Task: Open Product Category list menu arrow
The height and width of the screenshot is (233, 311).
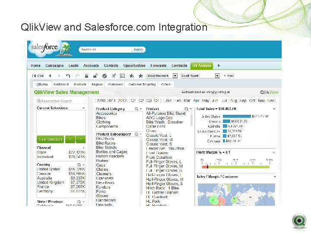Action: tap(141, 109)
